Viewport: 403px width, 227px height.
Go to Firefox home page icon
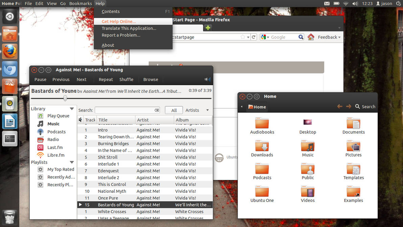(311, 37)
